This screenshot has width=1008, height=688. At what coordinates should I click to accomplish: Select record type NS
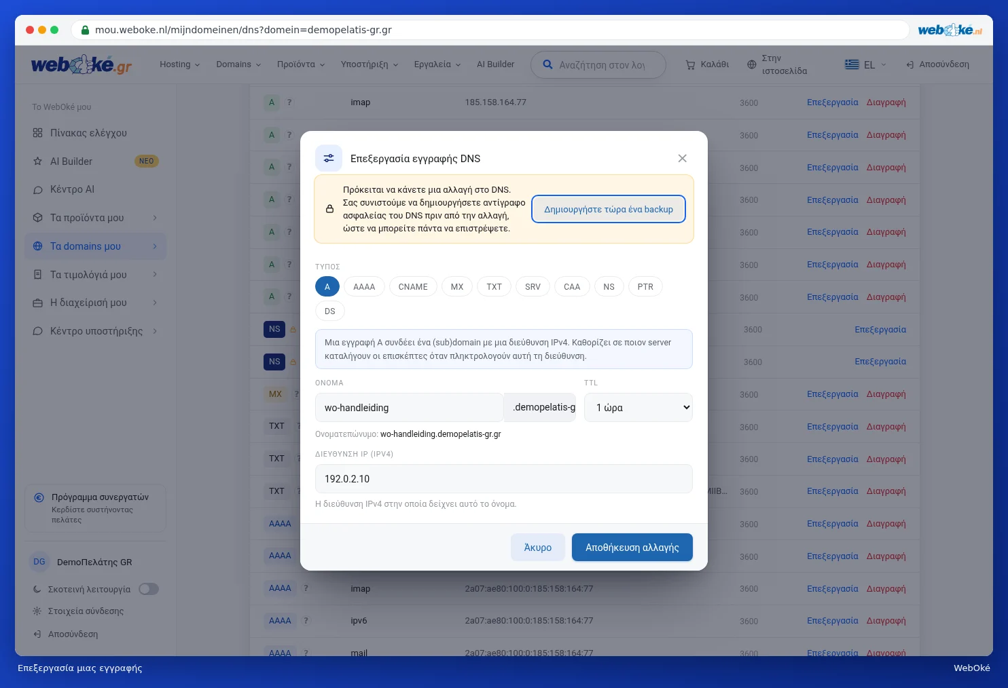tap(609, 287)
